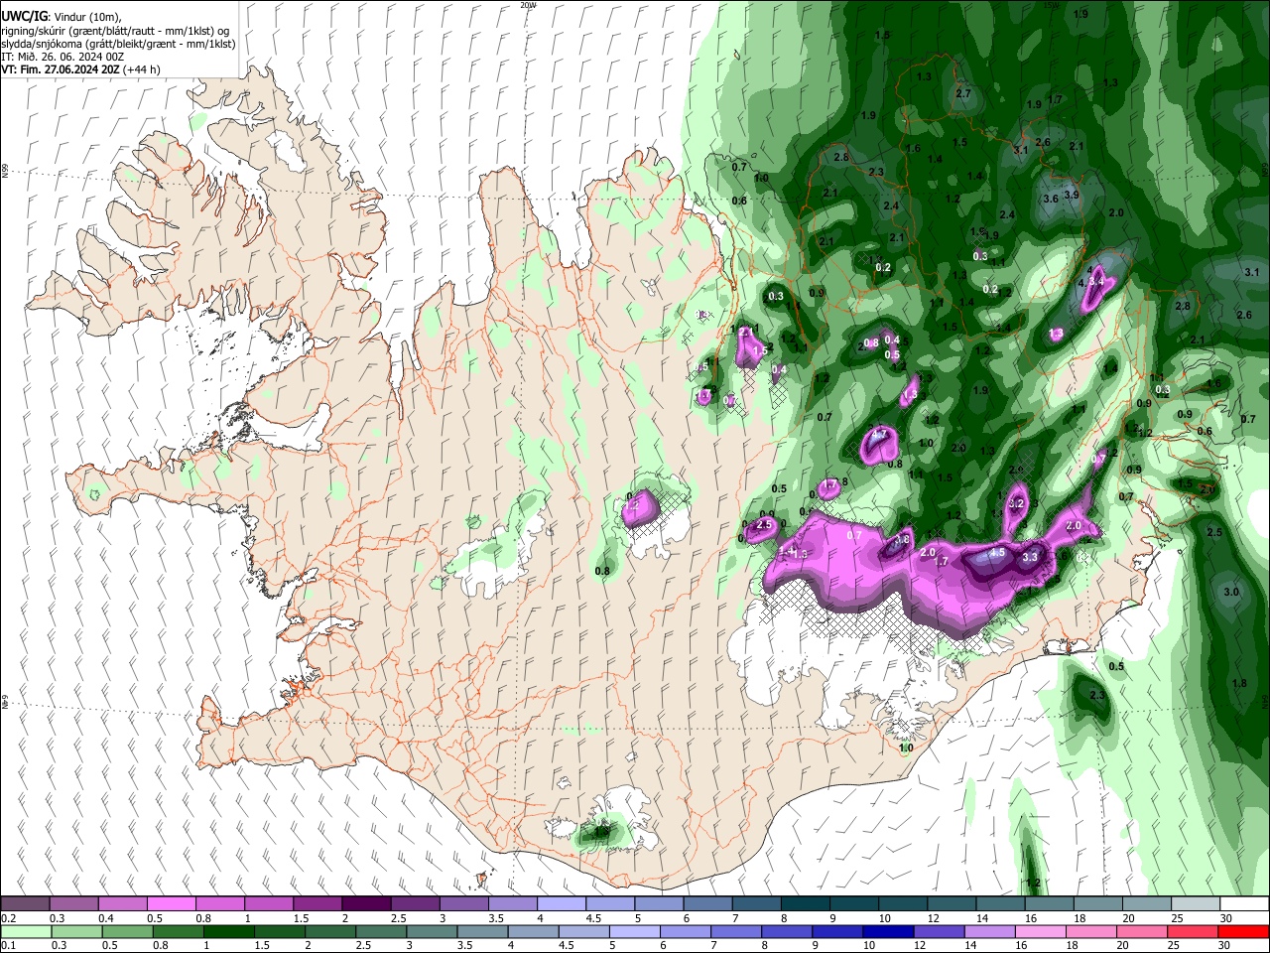Click the '3.2' value on the map

pos(1015,504)
